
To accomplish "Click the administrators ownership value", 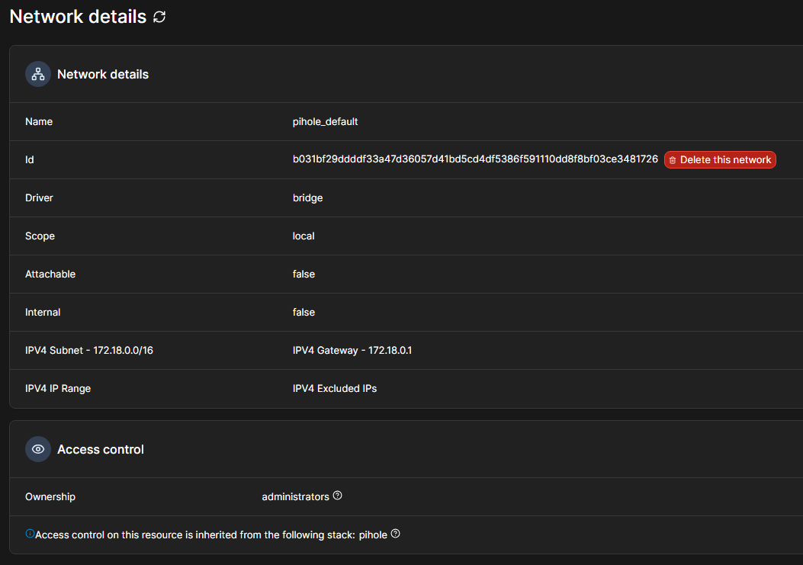I will click(295, 496).
